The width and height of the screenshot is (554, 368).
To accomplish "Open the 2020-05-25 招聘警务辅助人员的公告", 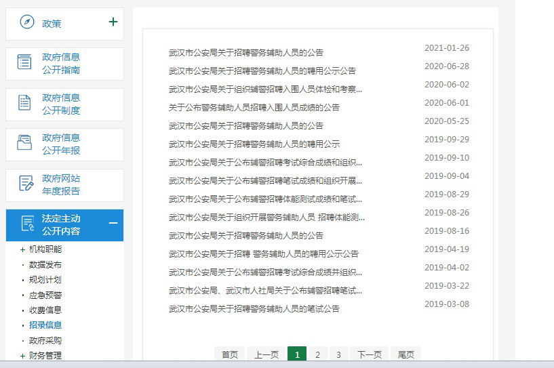I will coord(246,126).
